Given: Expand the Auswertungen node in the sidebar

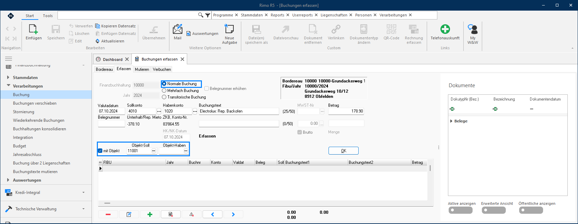Looking at the screenshot, I should tap(8, 180).
